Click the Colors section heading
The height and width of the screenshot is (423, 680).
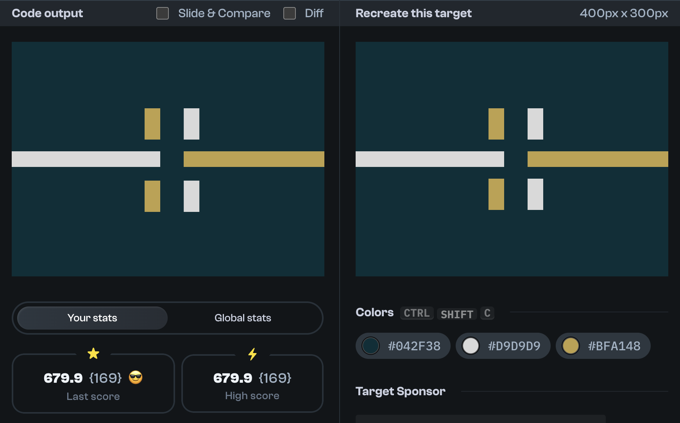(x=374, y=312)
